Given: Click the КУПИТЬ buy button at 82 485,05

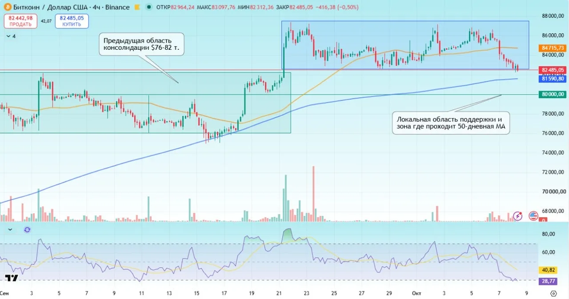Looking at the screenshot, I should click(72, 21).
